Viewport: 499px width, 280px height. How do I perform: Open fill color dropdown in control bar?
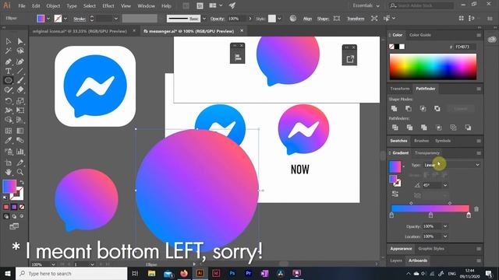[48, 19]
